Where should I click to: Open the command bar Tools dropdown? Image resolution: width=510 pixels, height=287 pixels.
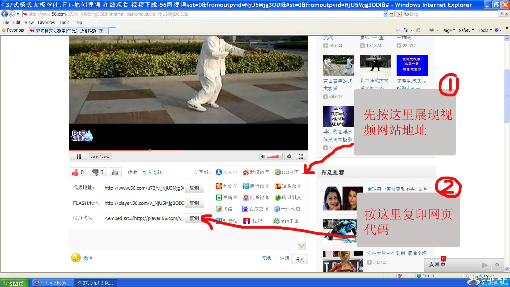point(485,30)
